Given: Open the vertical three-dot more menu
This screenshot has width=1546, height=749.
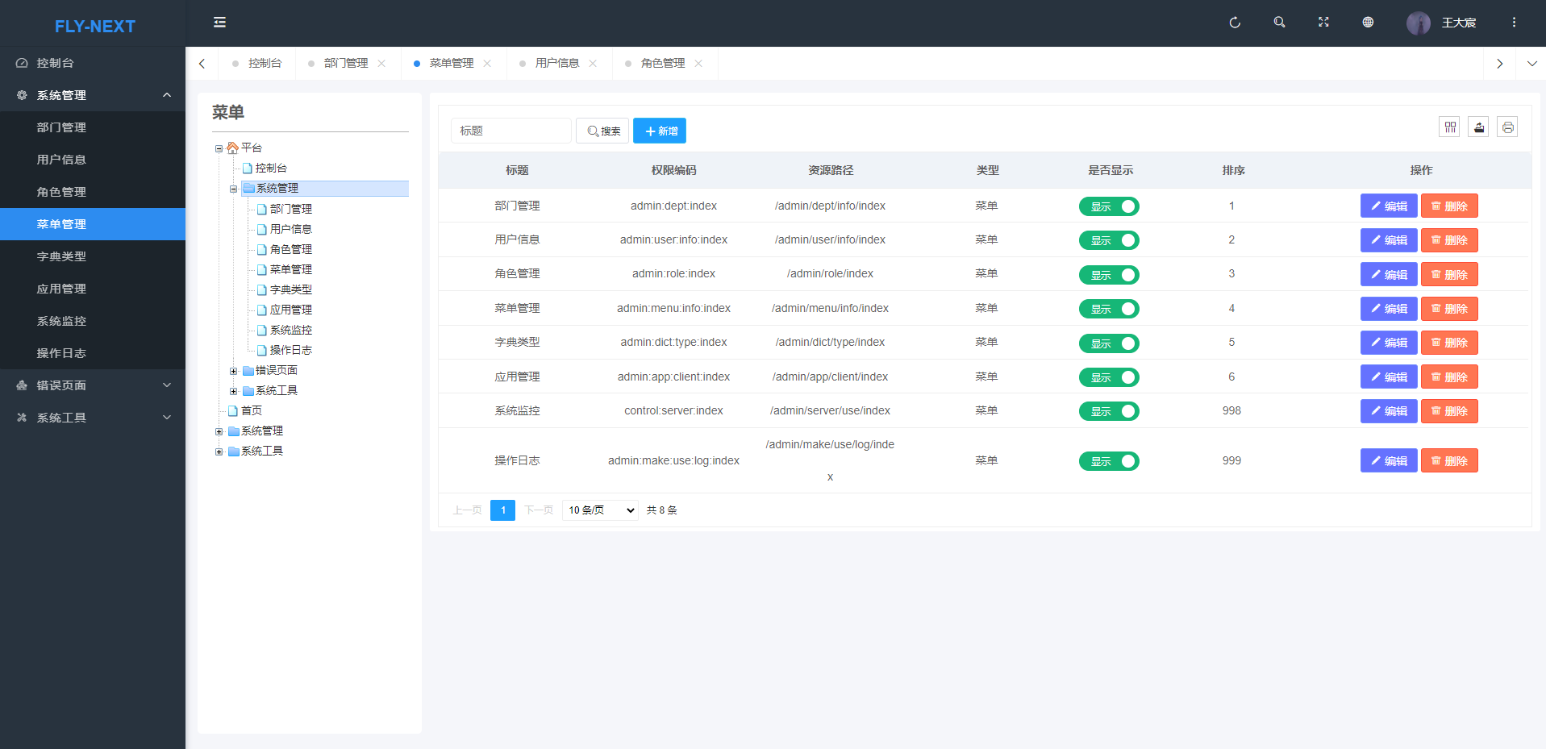Looking at the screenshot, I should point(1514,23).
